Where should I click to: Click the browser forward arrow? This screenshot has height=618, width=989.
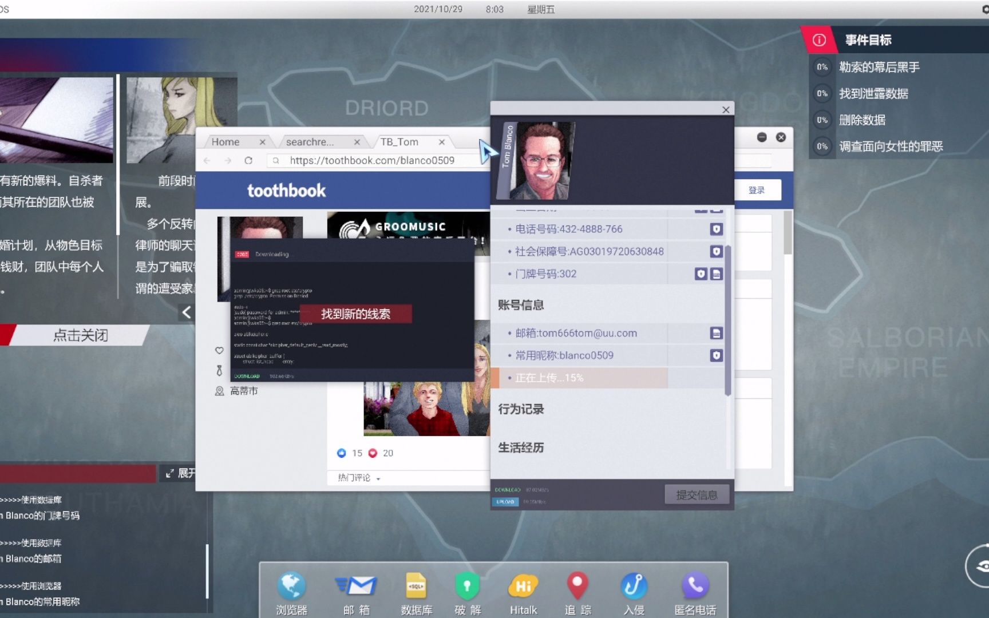click(x=228, y=161)
